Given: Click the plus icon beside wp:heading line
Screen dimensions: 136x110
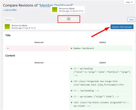Looking at the screenshot, I should (x=71, y=69).
